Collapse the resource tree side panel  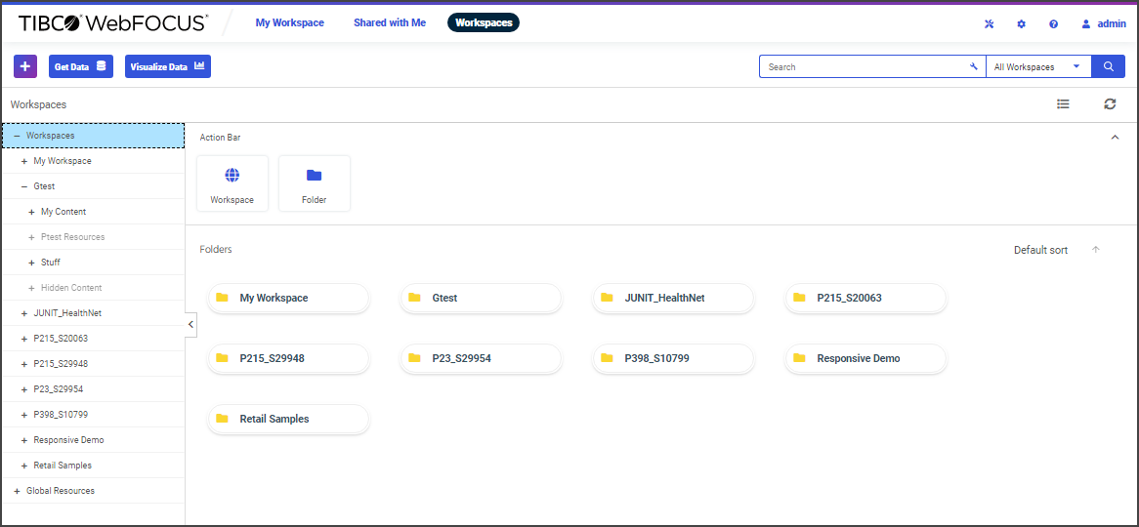[x=190, y=324]
